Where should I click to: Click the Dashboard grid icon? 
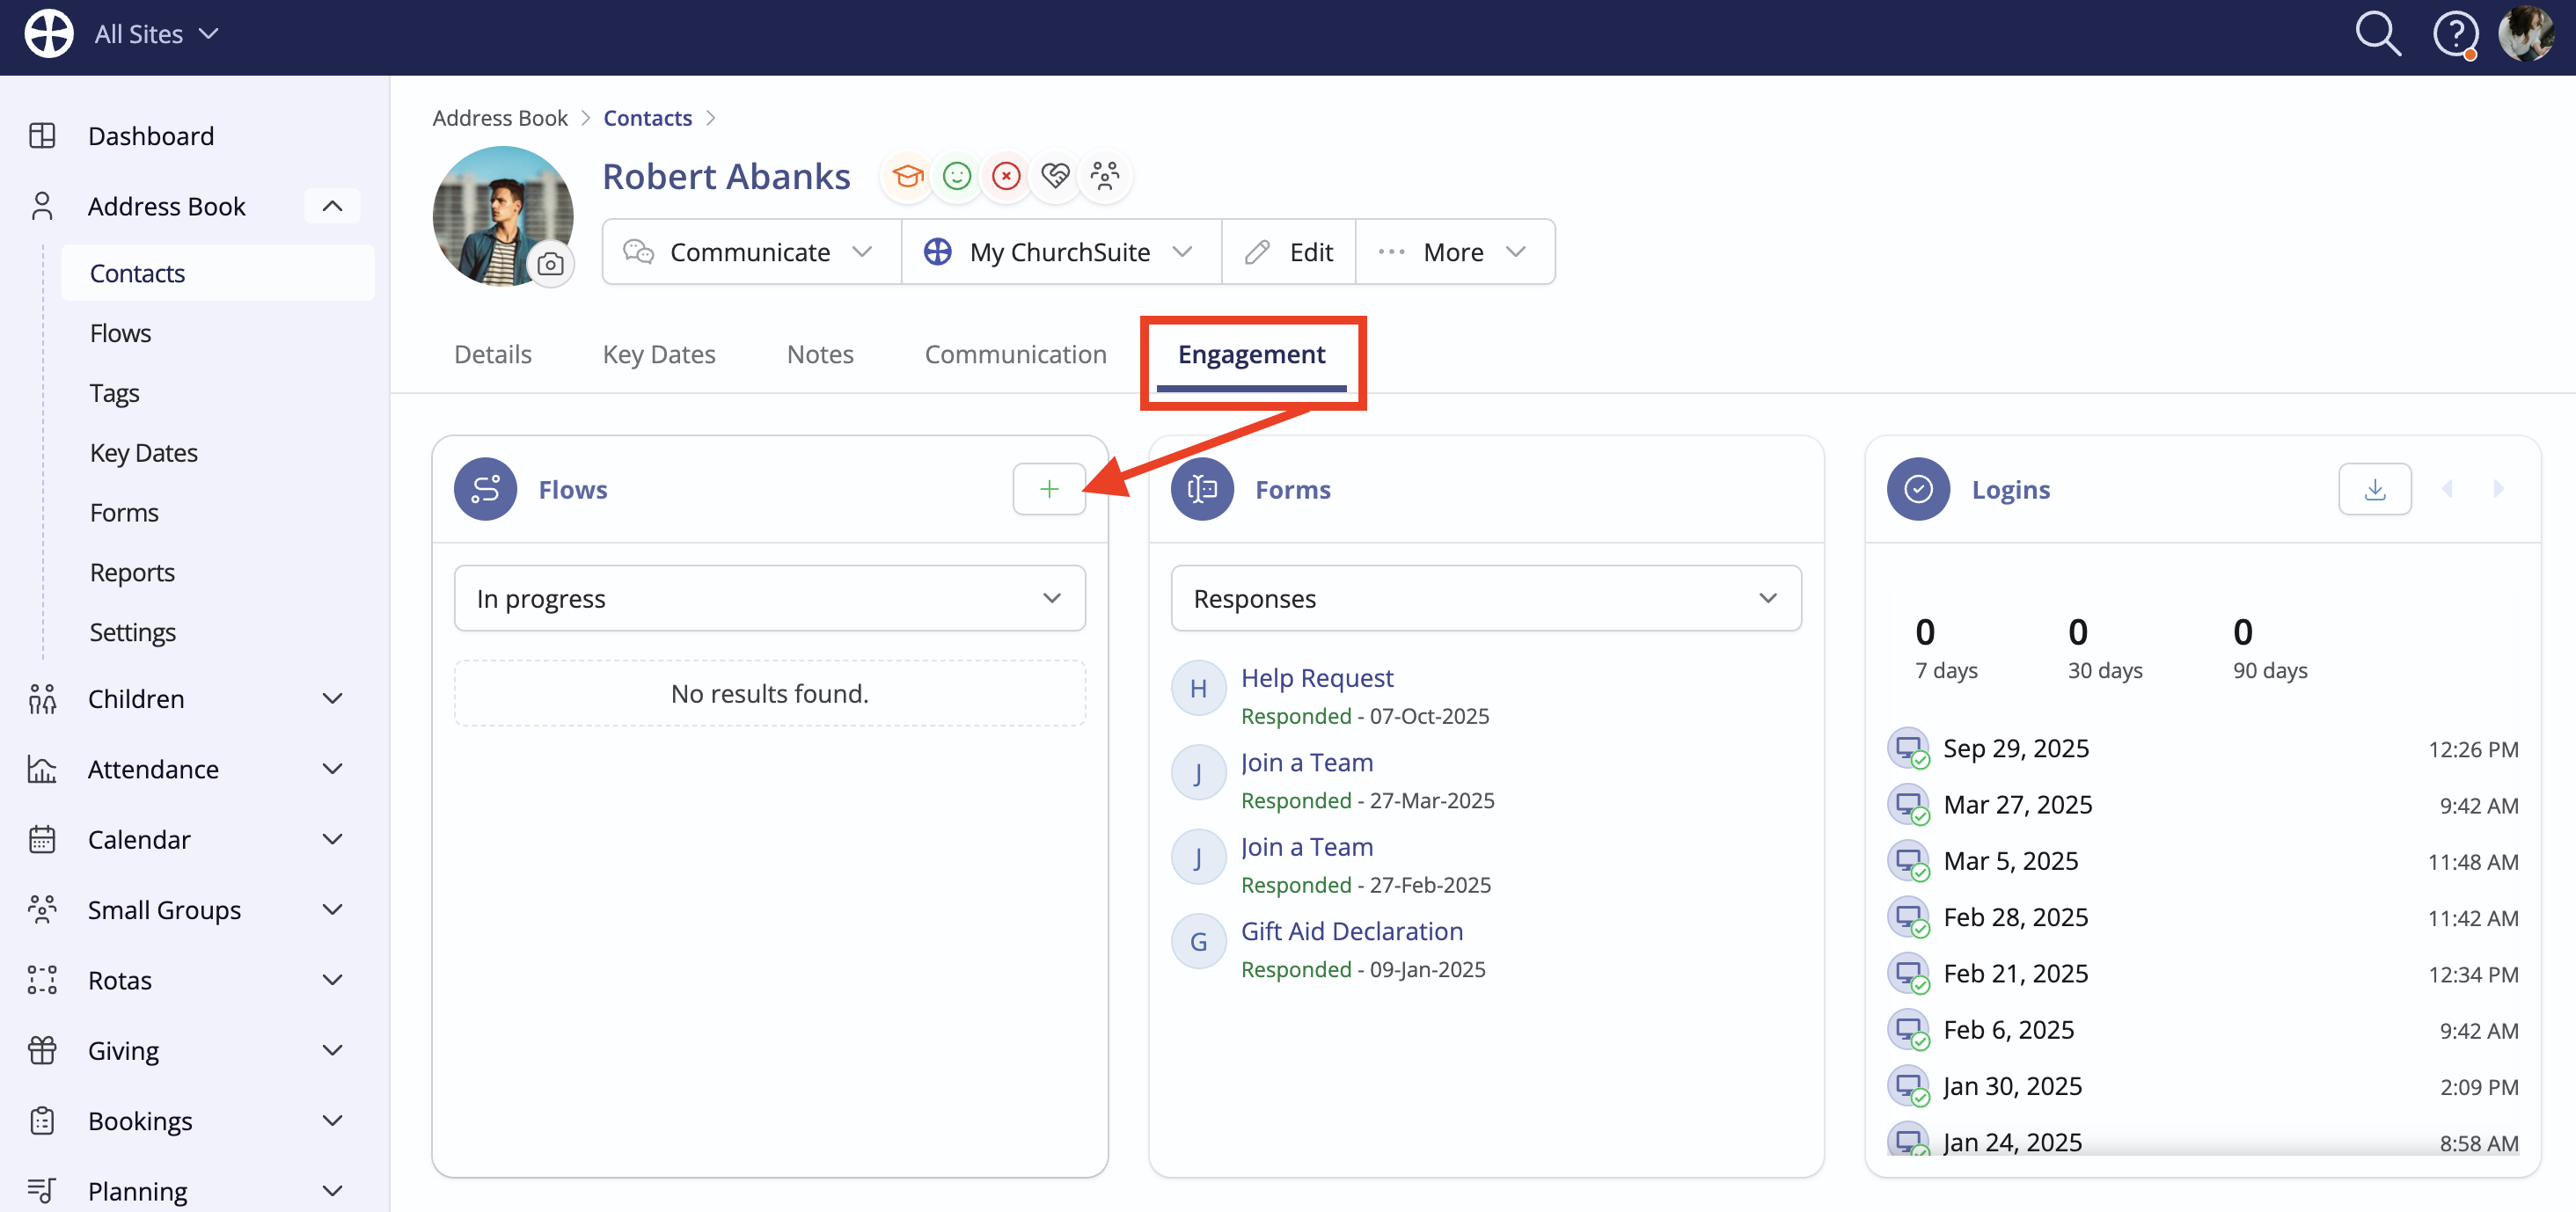pos(42,135)
